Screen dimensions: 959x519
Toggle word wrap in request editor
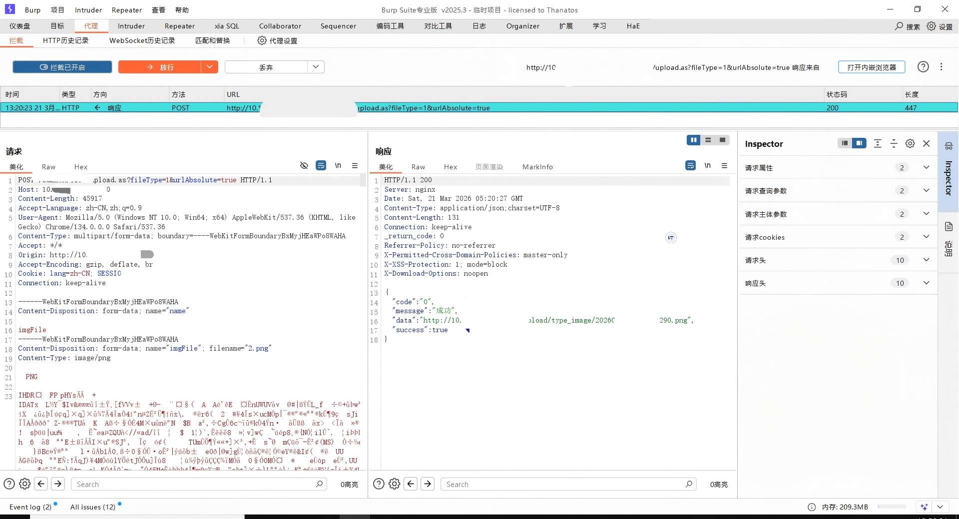point(321,165)
